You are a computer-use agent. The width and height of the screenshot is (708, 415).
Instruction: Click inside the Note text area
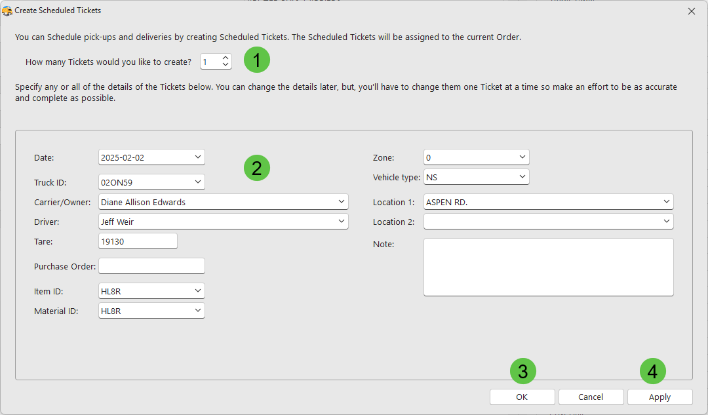548,267
